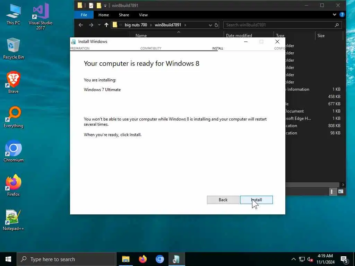Expand the Explorer ribbon chevron
The width and height of the screenshot is (355, 266).
click(x=335, y=15)
